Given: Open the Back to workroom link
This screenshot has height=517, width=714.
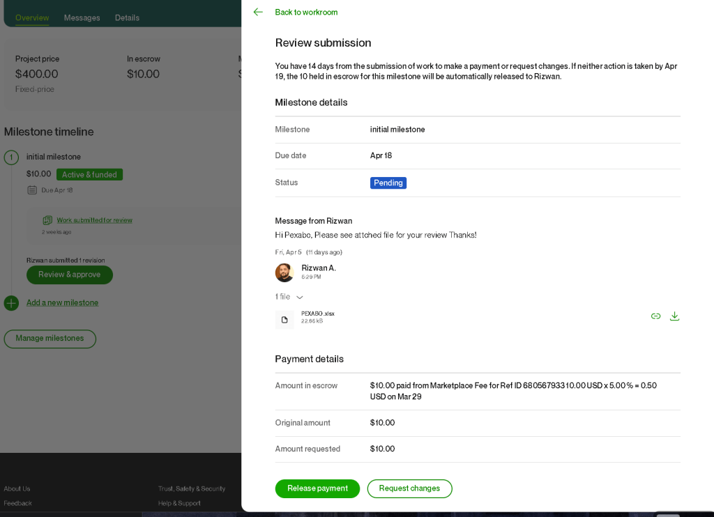Looking at the screenshot, I should (306, 13).
